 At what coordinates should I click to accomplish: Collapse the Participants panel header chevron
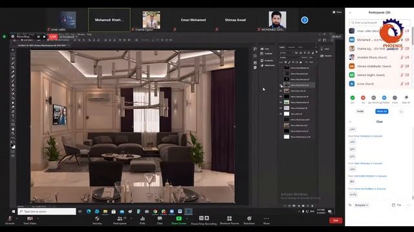(350, 13)
